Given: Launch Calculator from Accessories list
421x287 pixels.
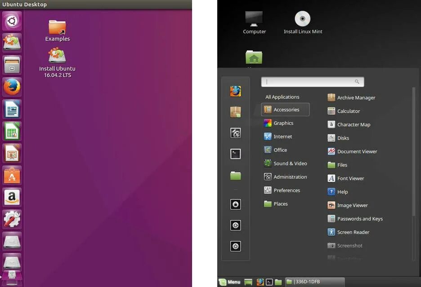Looking at the screenshot, I should pos(344,111).
